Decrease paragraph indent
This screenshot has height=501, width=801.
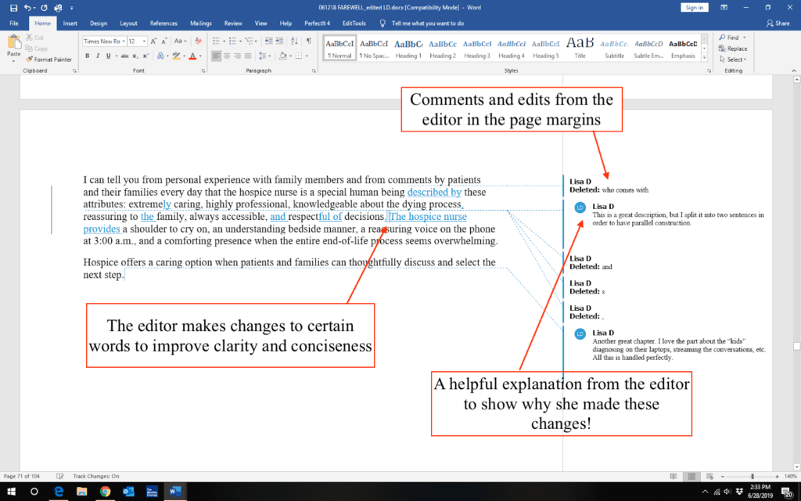coord(268,41)
